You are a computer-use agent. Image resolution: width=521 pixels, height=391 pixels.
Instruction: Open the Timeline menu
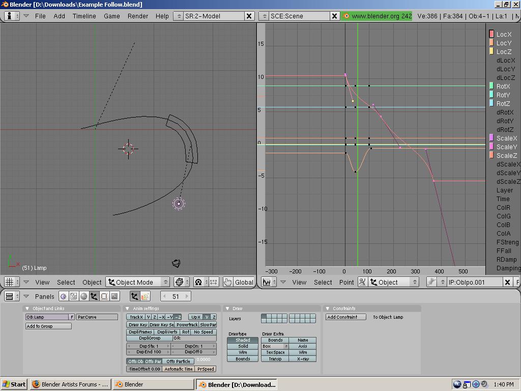click(x=84, y=16)
